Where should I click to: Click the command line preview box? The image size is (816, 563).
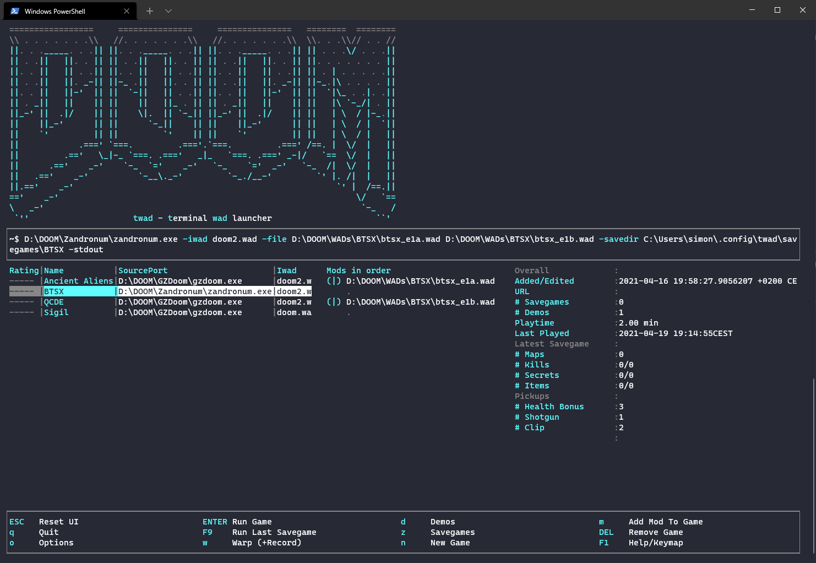pos(403,244)
